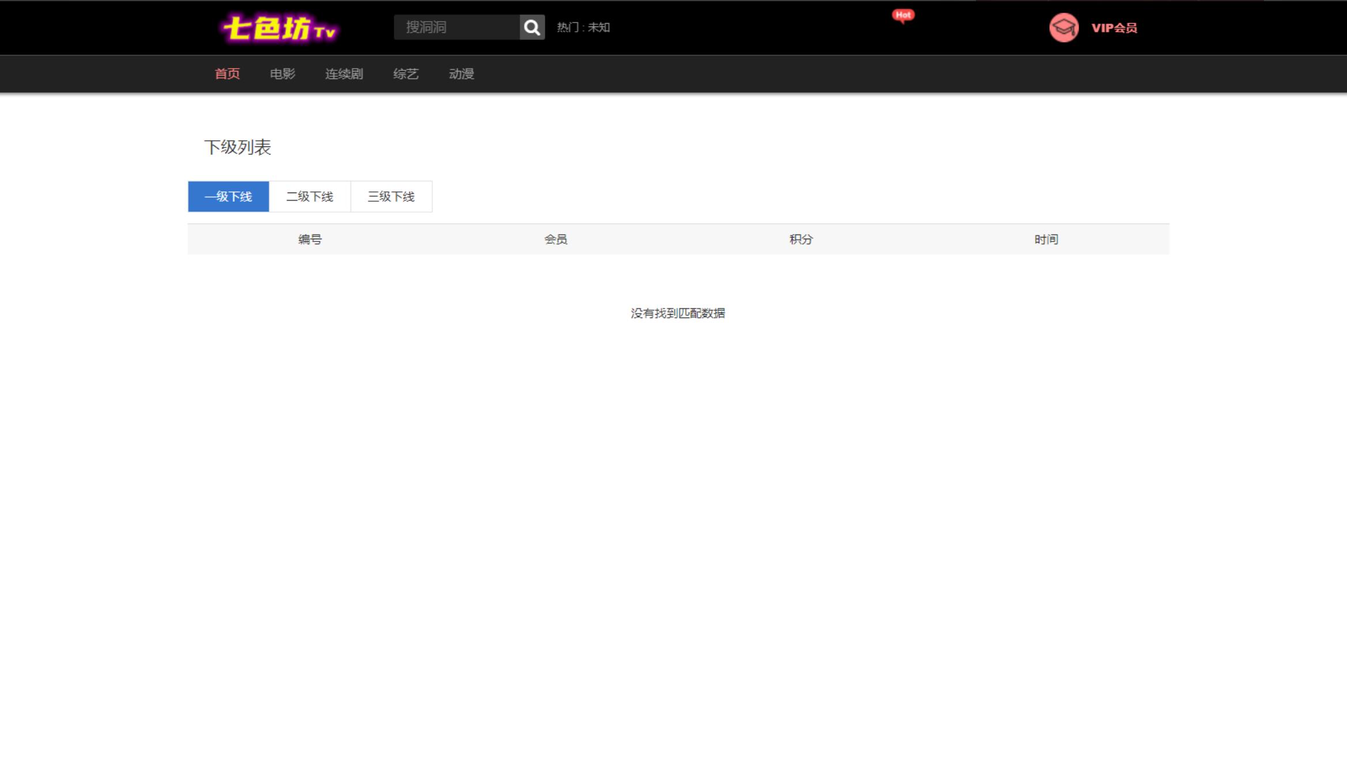1347x777 pixels.
Task: Click the 编号 column header
Action: (310, 239)
